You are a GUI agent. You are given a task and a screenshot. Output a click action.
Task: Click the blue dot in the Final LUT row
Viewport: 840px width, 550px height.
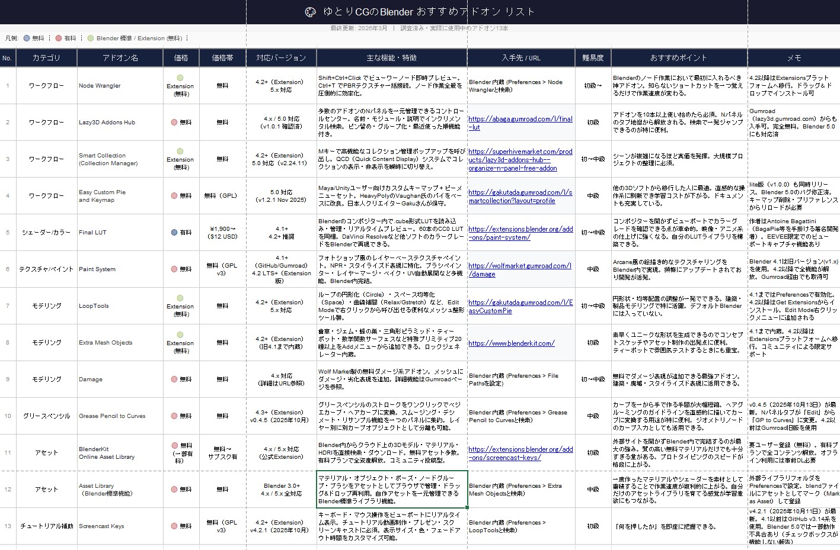(174, 232)
